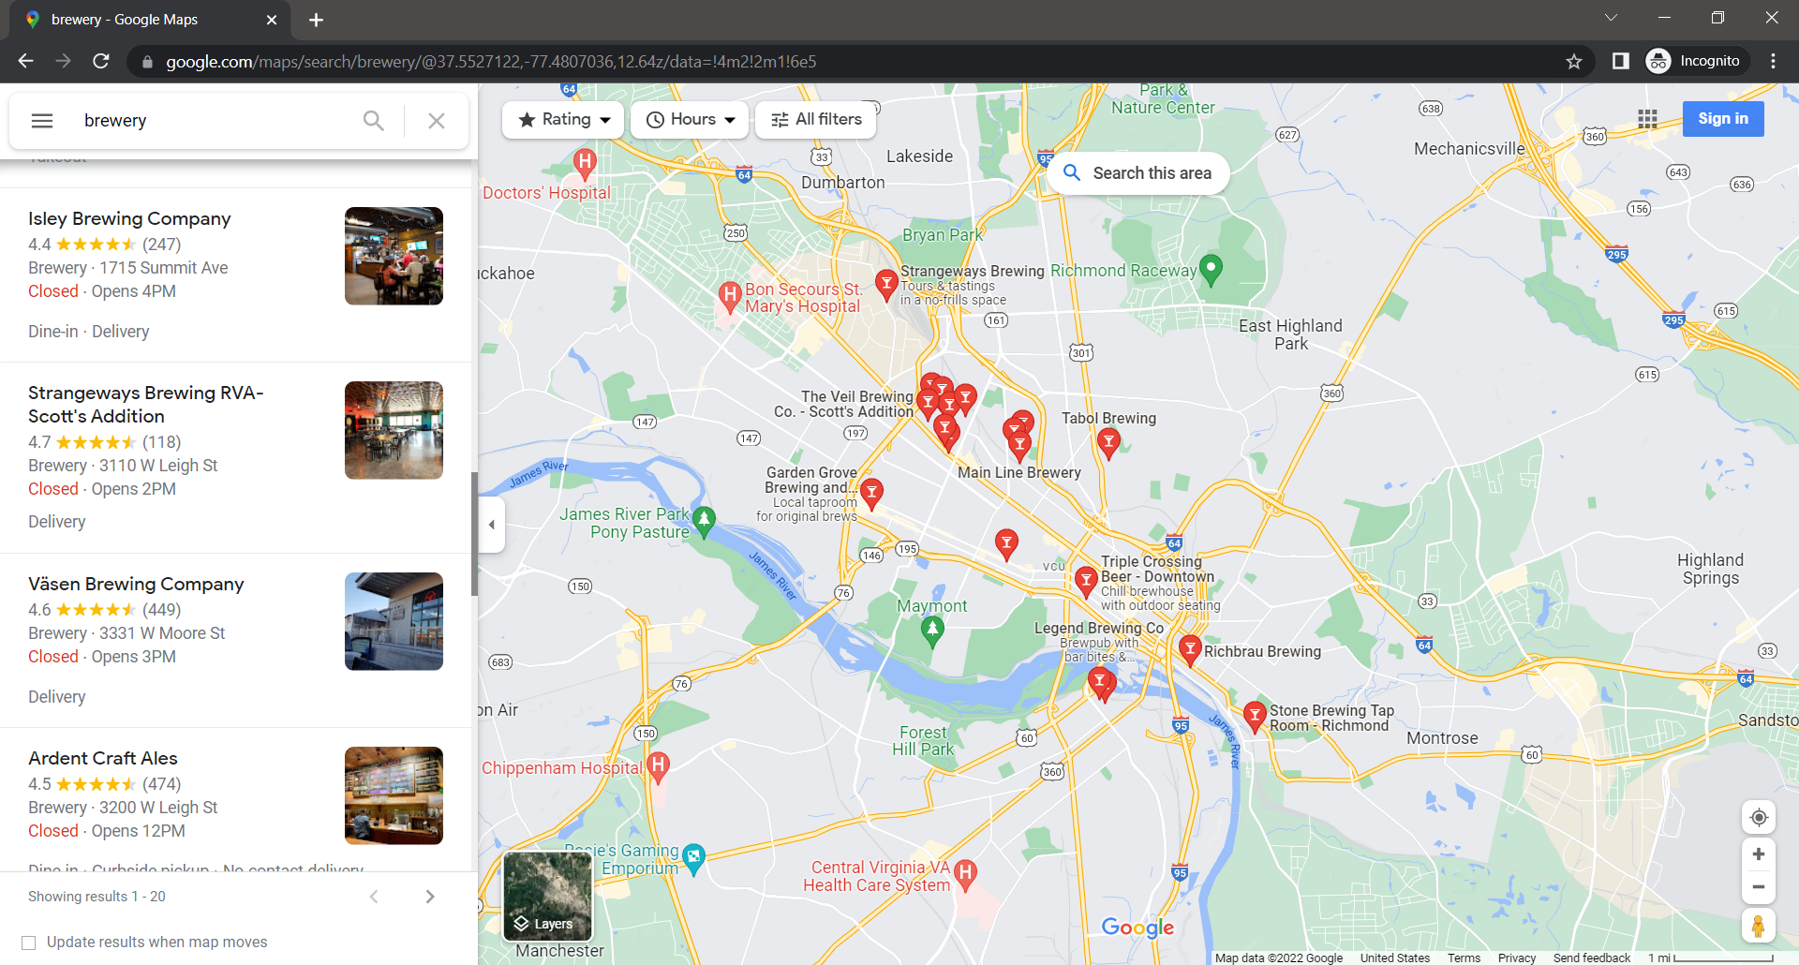Click the Tabol Brewing map pin

[x=1108, y=443]
